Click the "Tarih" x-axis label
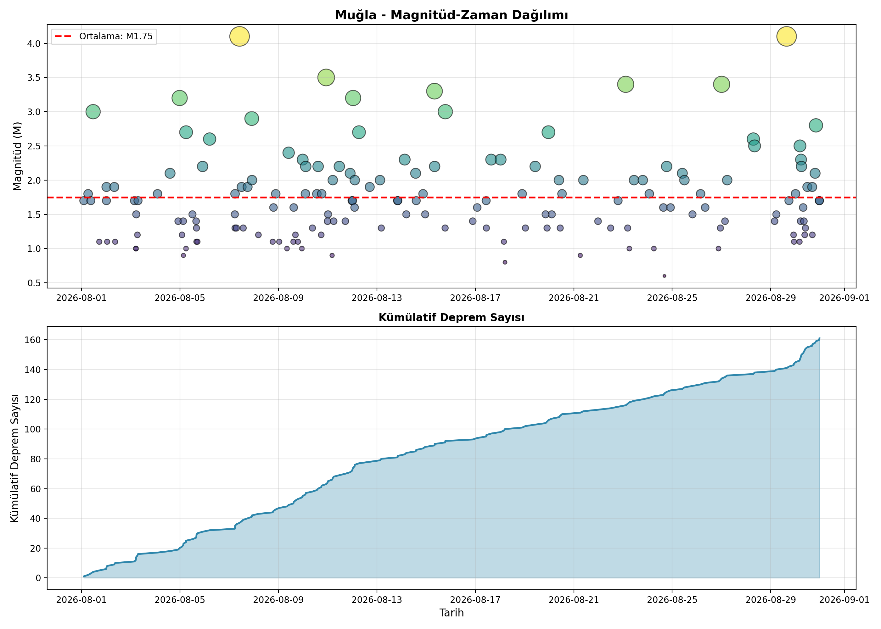The image size is (881, 629). tap(451, 613)
